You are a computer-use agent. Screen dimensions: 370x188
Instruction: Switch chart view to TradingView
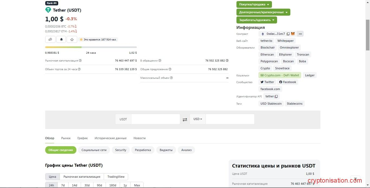click(x=116, y=177)
